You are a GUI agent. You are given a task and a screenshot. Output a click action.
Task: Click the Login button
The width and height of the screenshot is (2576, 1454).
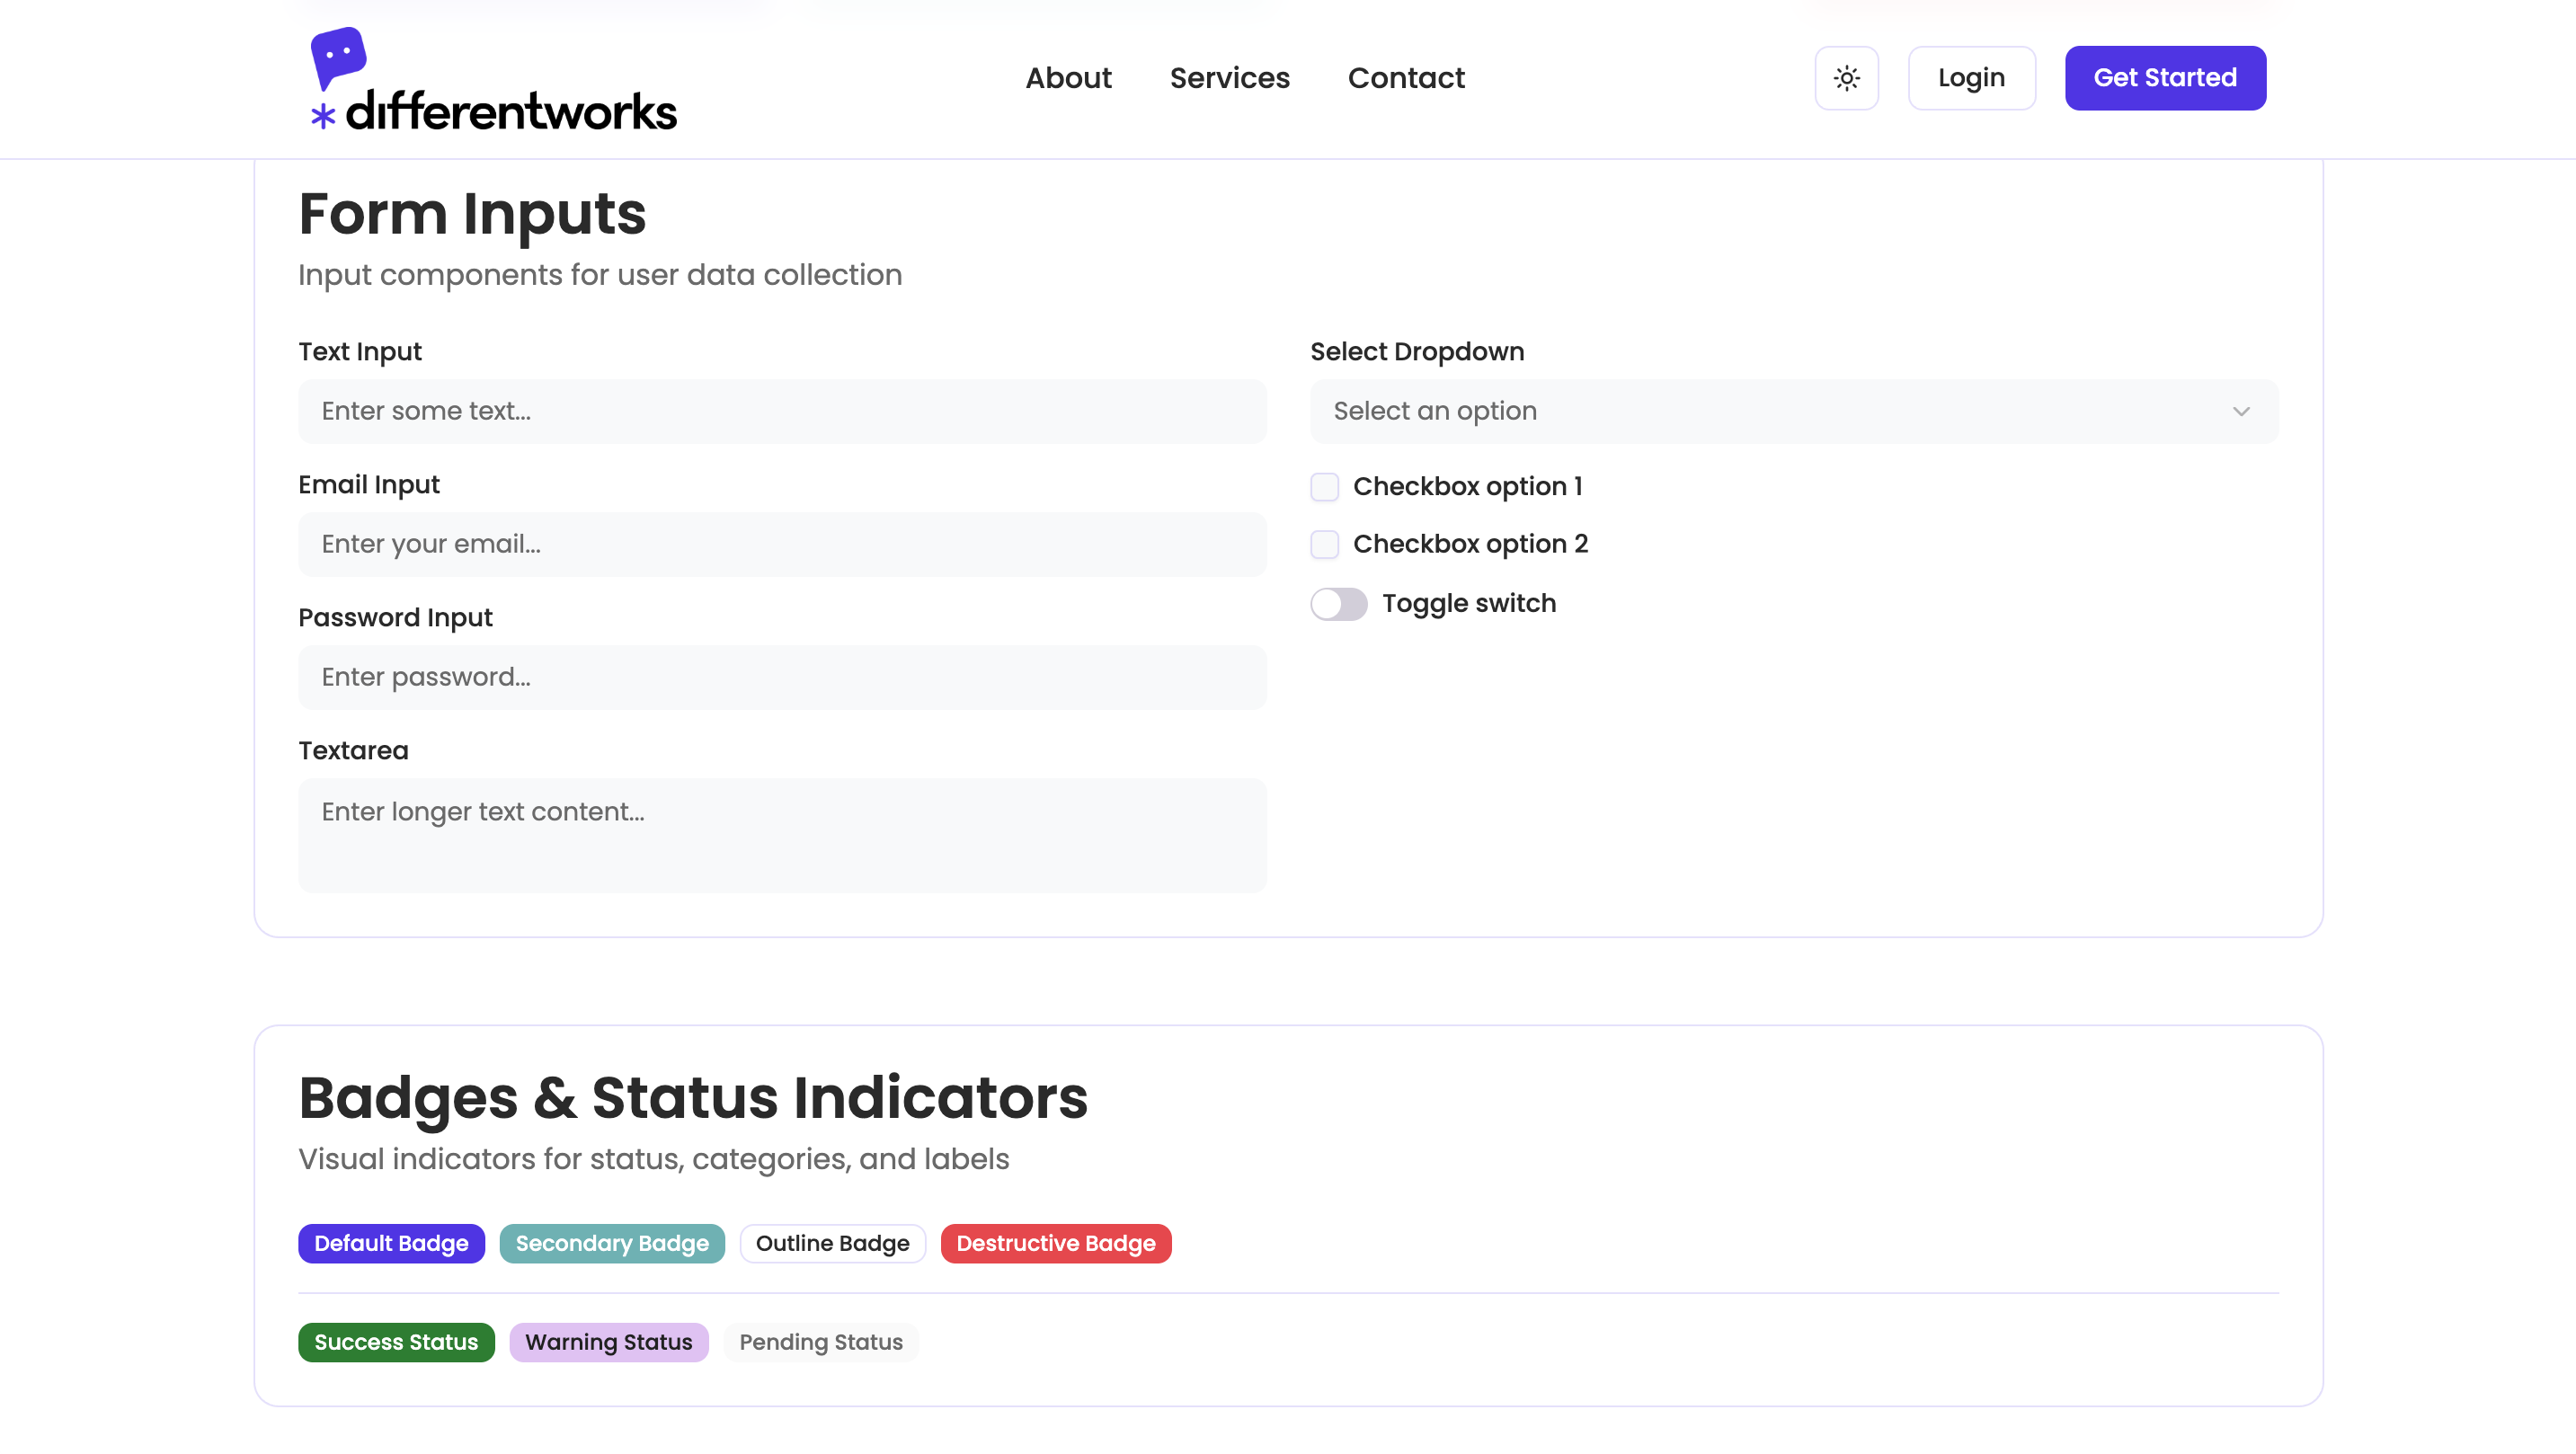[x=1970, y=78]
